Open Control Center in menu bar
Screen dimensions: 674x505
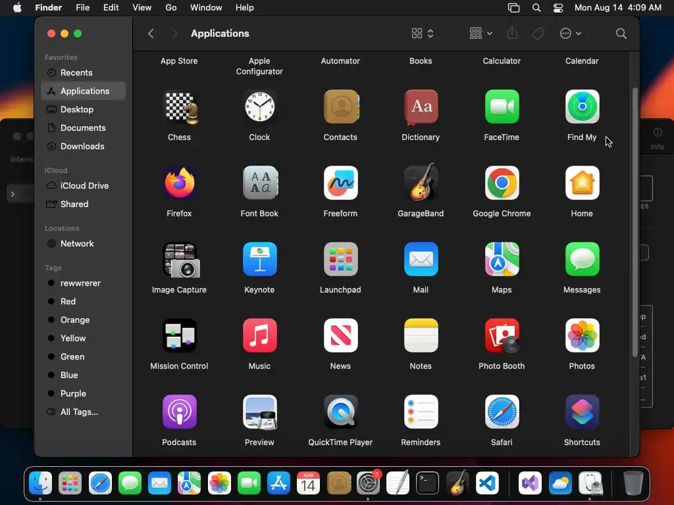[558, 8]
